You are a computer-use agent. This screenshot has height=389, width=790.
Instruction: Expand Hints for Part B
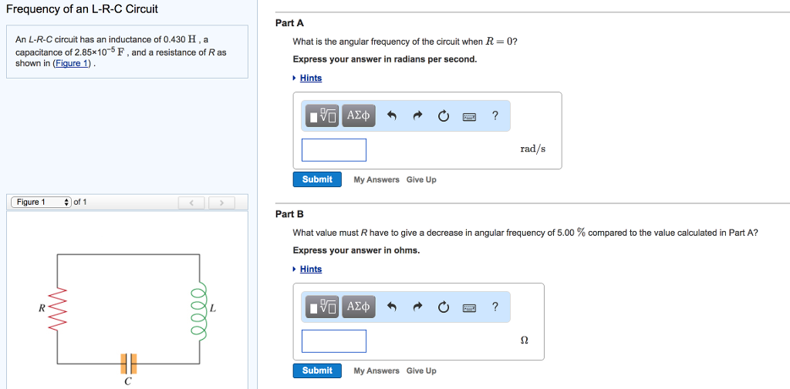point(310,269)
